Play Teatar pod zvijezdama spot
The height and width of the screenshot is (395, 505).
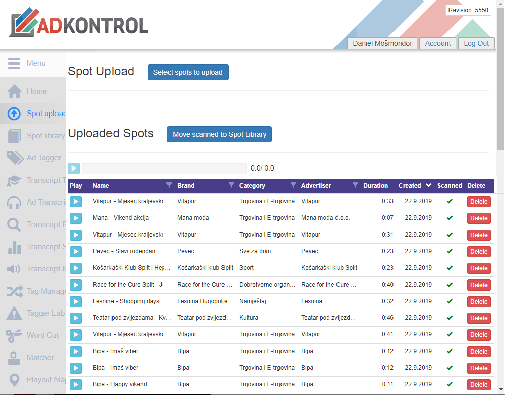[x=76, y=318]
